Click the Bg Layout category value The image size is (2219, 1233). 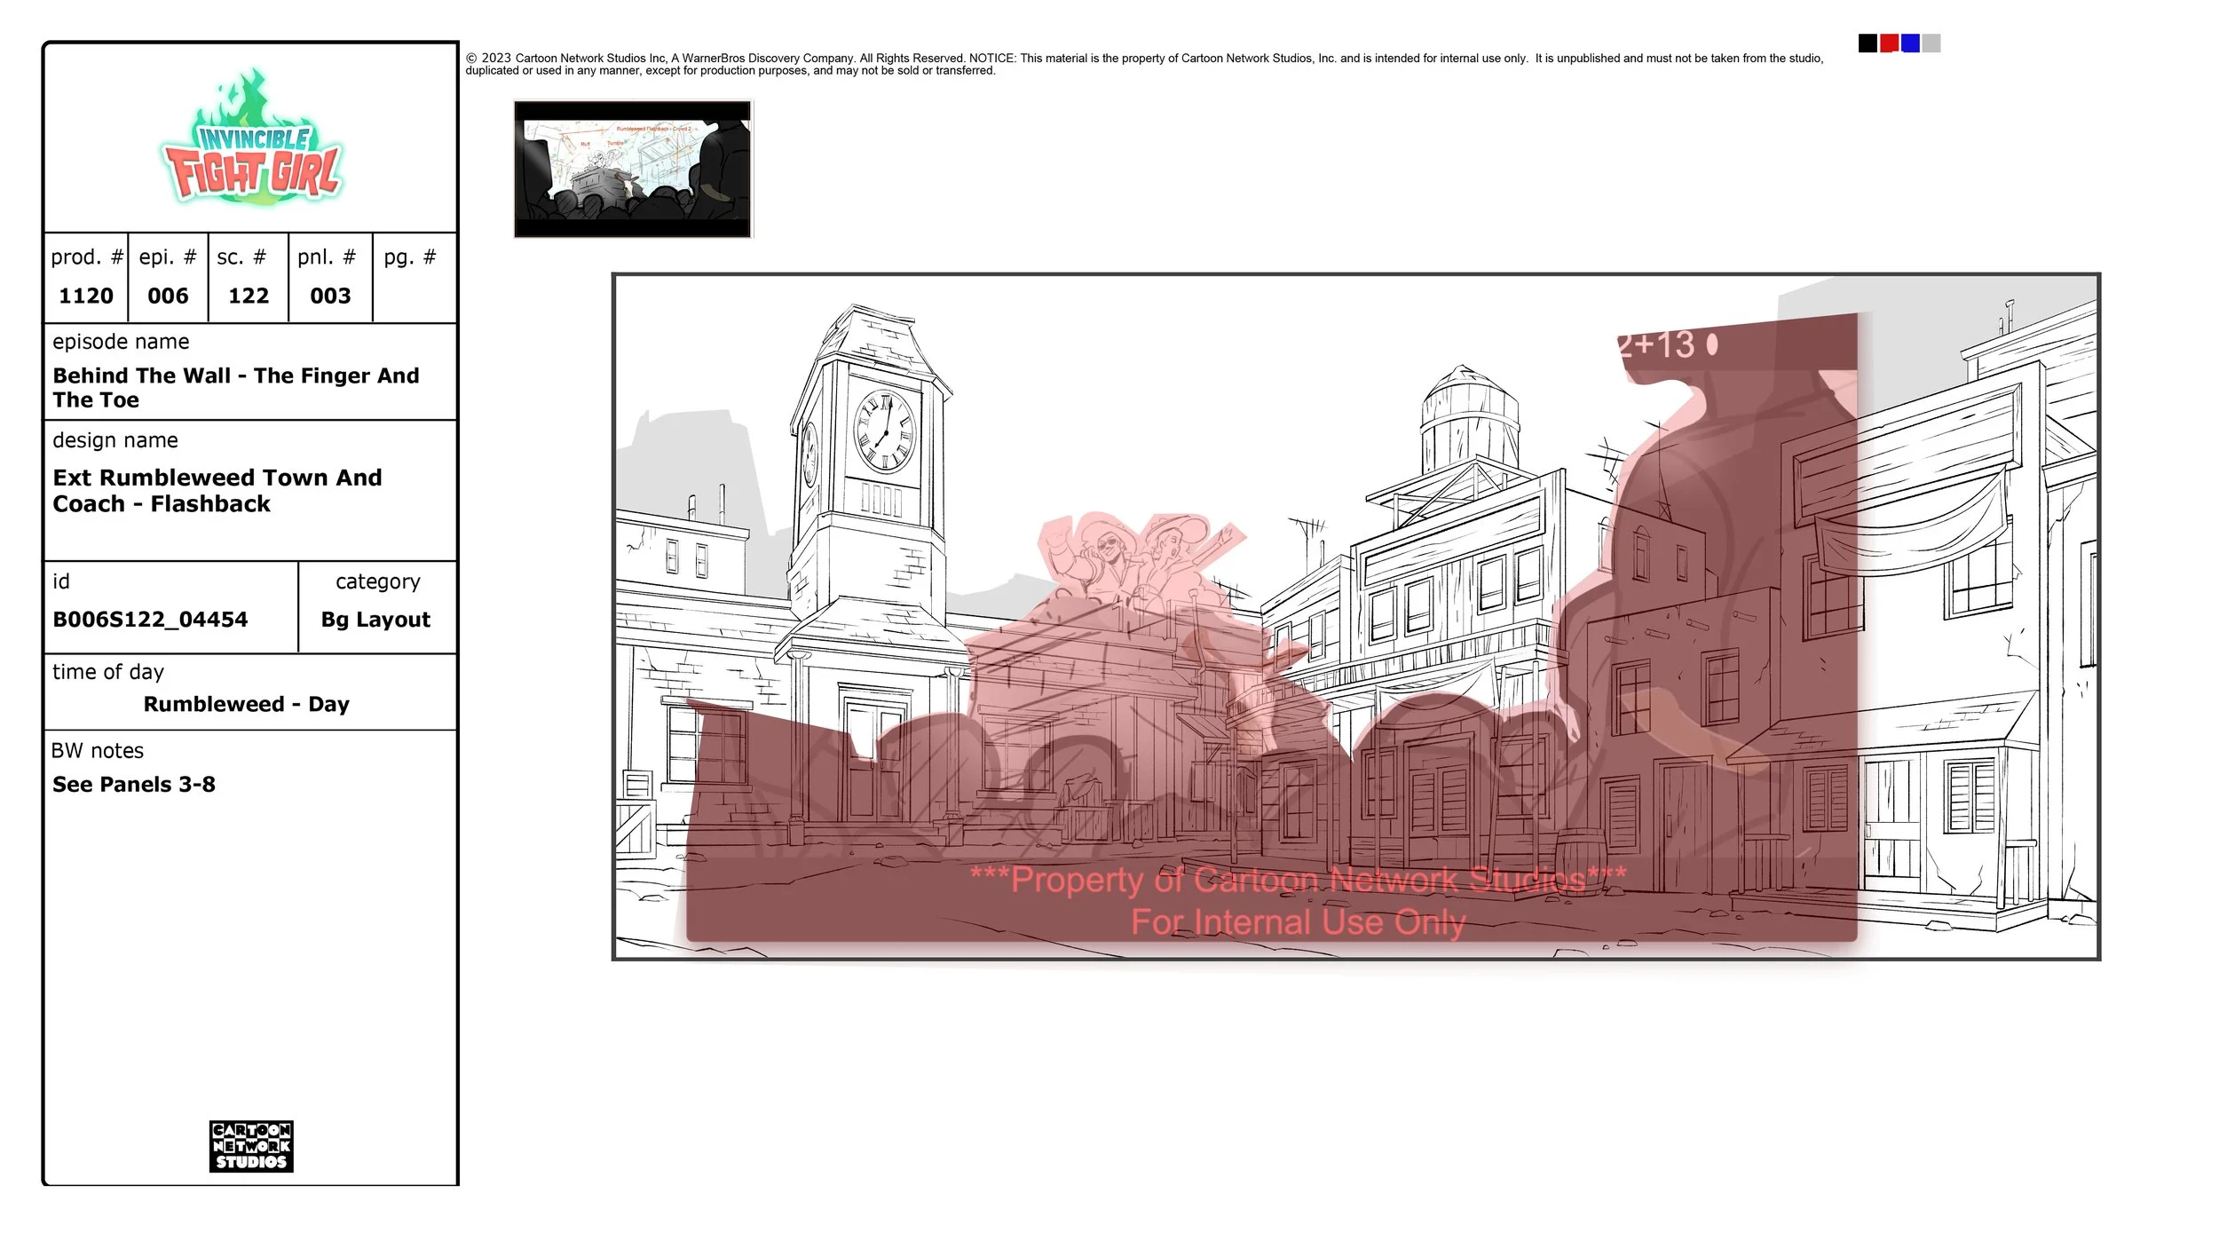coord(375,620)
